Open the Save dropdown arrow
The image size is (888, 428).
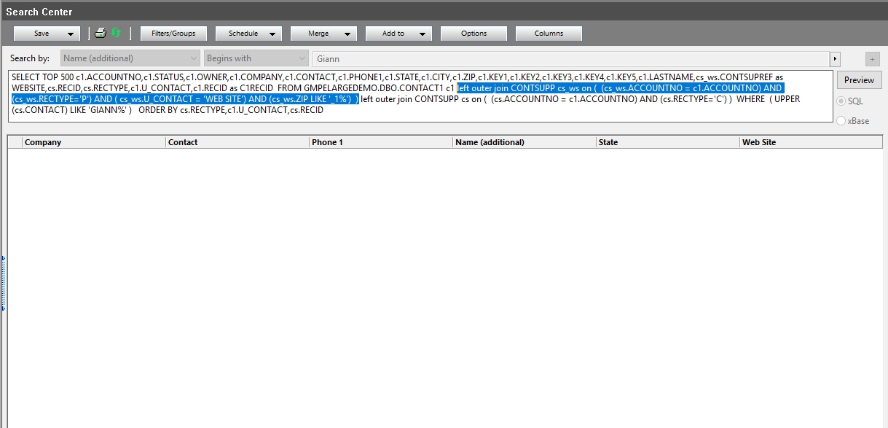pyautogui.click(x=69, y=33)
